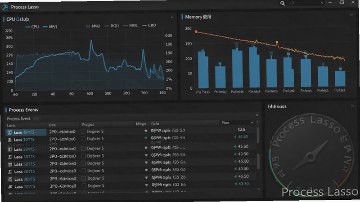Click the green arrow next to 45.59
Viewport: 360px width, 202px height.
(x=234, y=137)
